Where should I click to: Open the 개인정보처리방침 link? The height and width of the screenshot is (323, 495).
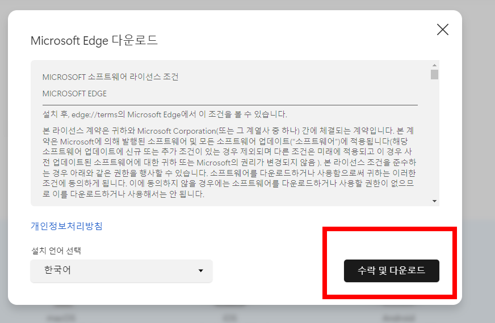coord(66,226)
